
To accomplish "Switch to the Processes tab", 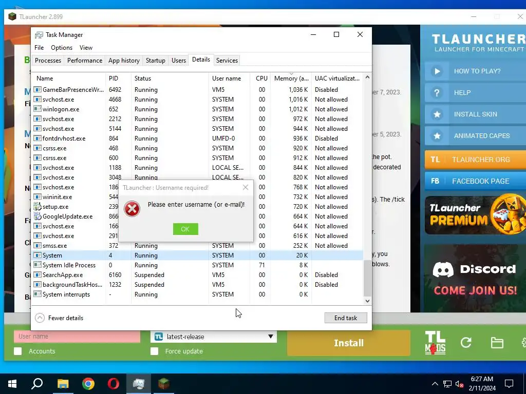I will [x=48, y=61].
